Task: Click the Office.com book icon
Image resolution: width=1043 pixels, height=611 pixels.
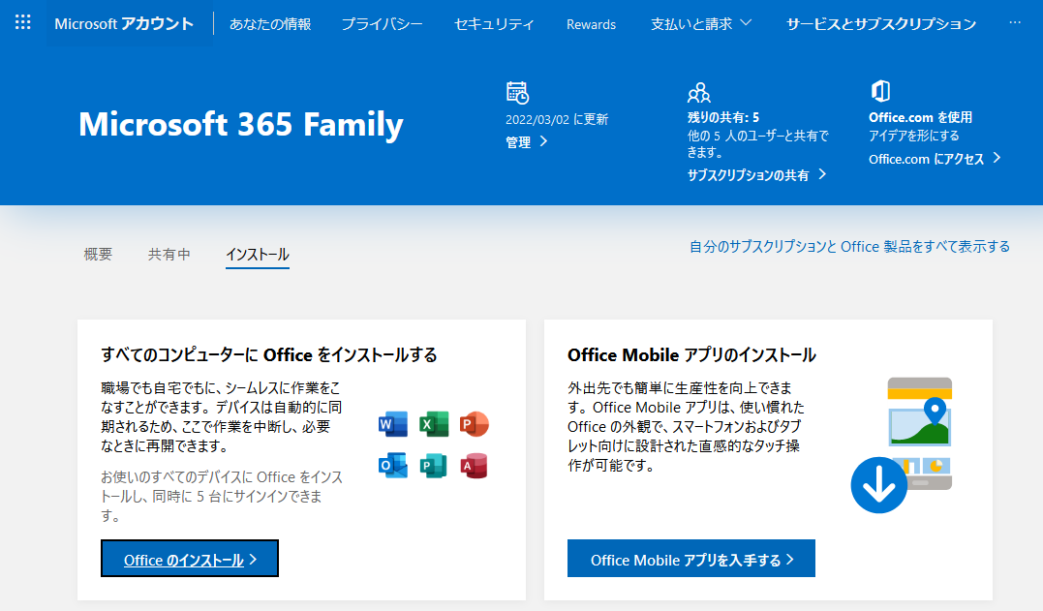Action: (x=882, y=92)
